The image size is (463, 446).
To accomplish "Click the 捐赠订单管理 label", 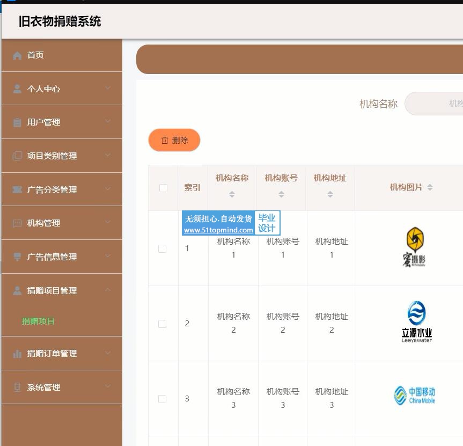I will pyautogui.click(x=52, y=354).
